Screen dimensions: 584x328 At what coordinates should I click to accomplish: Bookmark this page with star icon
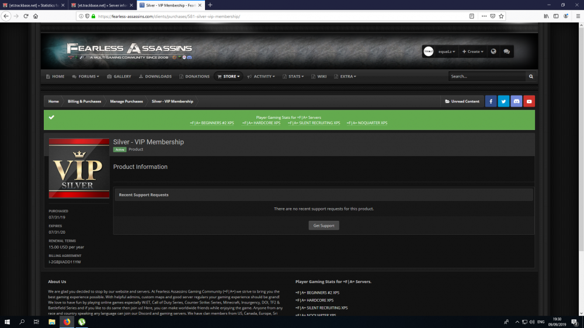[501, 16]
